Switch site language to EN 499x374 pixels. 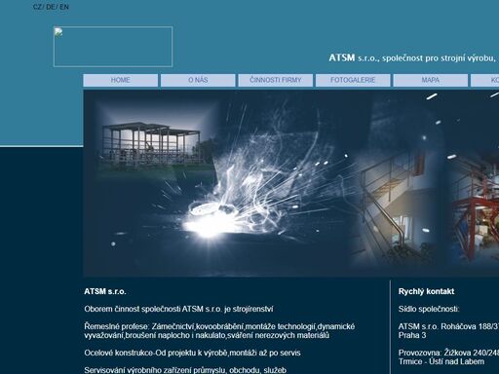pyautogui.click(x=64, y=7)
